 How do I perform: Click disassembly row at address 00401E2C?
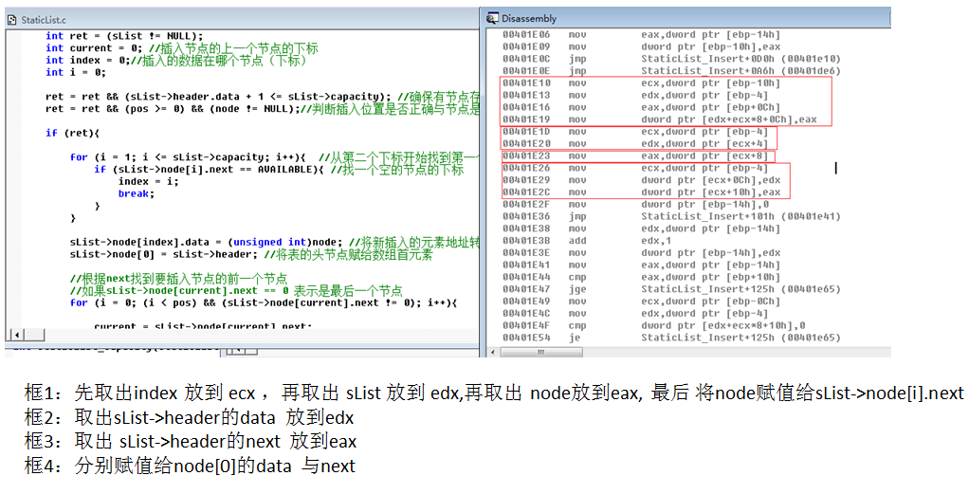click(x=641, y=192)
